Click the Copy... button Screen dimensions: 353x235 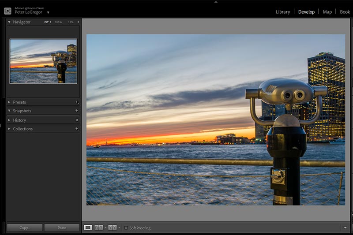click(x=25, y=228)
